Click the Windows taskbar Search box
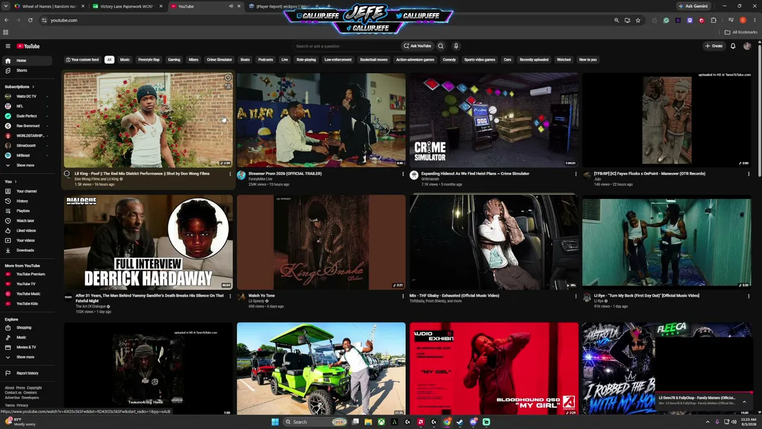This screenshot has width=762, height=429. 314,422
